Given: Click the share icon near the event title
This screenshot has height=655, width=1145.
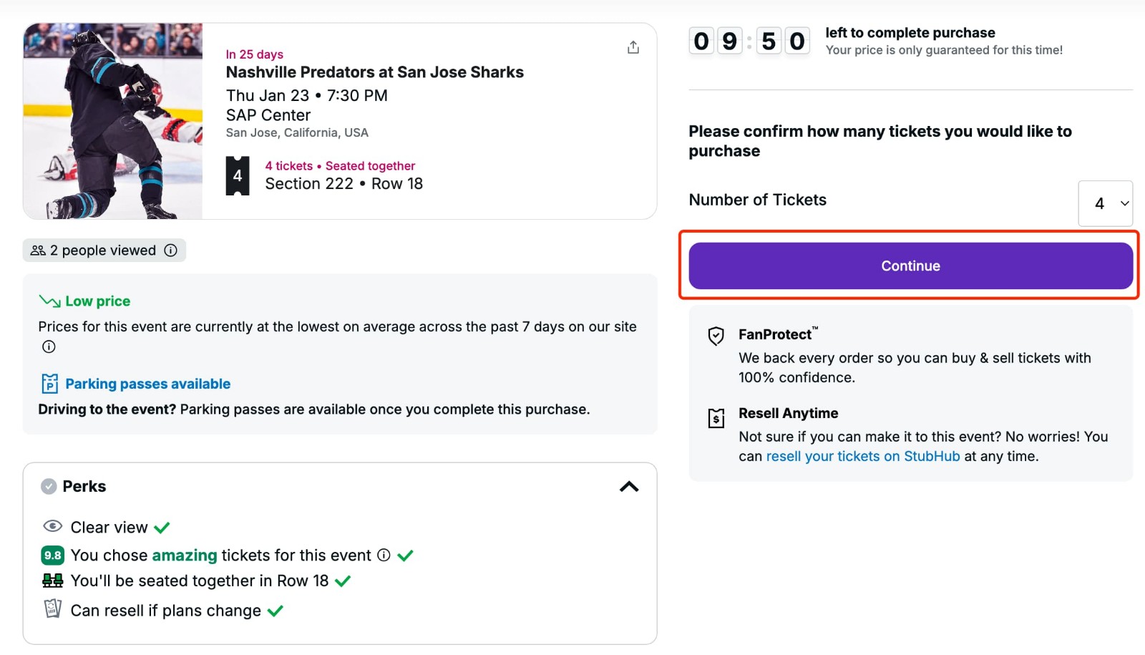Looking at the screenshot, I should [x=633, y=47].
